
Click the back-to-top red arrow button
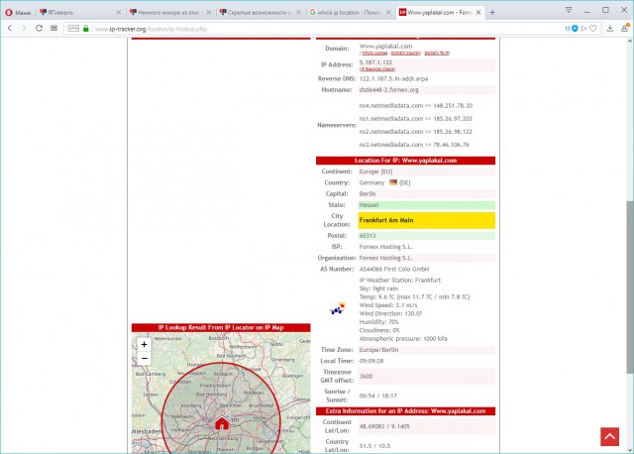[610, 436]
